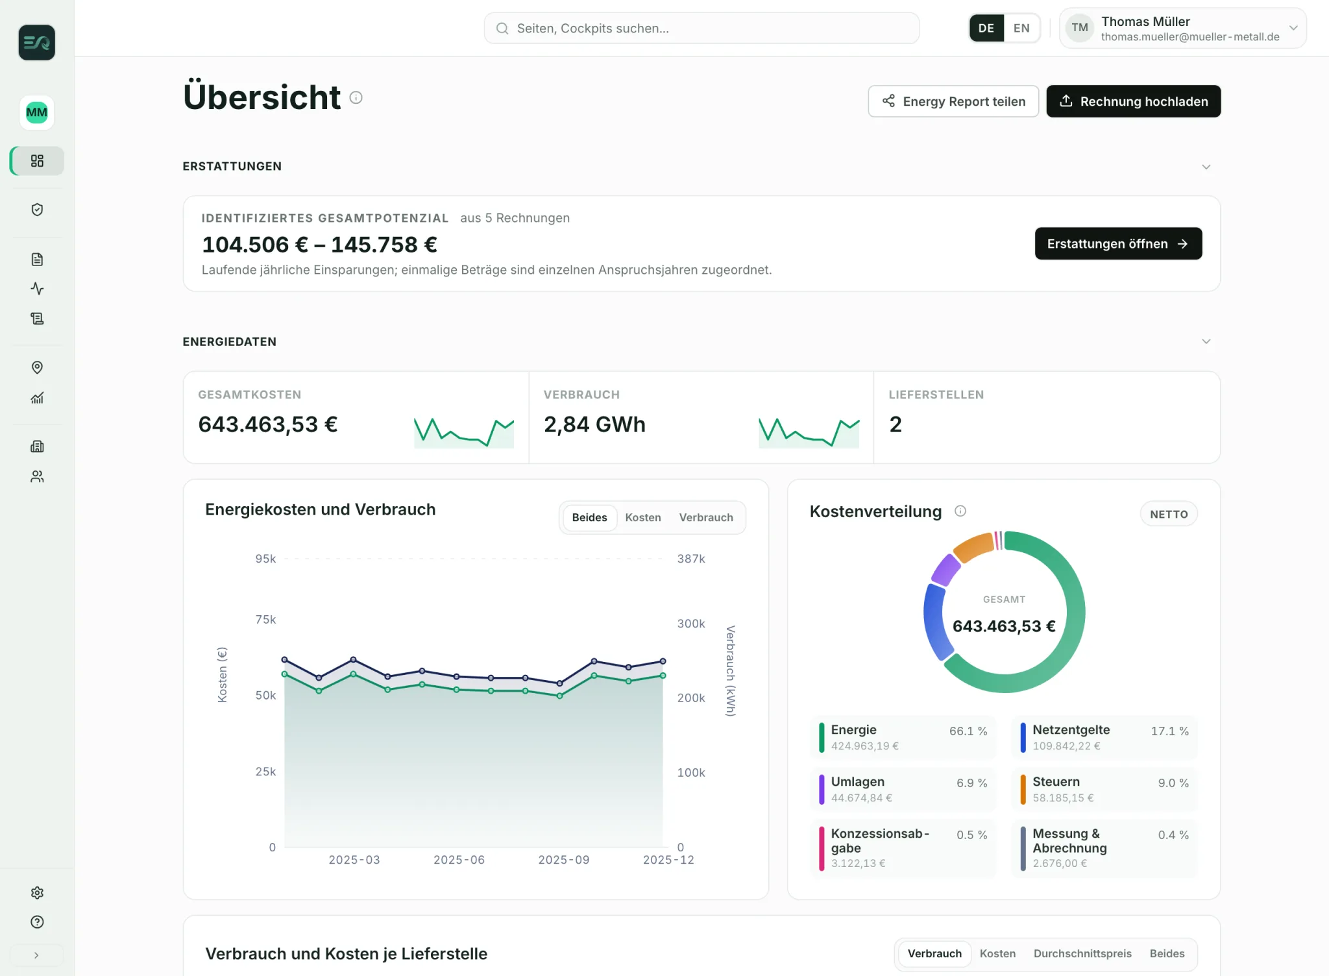Select Verbrauch tab for Lieferstelle chart
The width and height of the screenshot is (1329, 976).
(x=934, y=954)
